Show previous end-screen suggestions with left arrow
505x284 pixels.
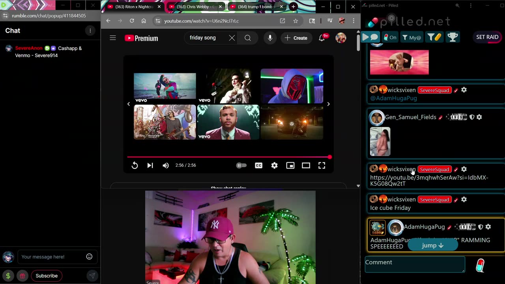tap(128, 104)
